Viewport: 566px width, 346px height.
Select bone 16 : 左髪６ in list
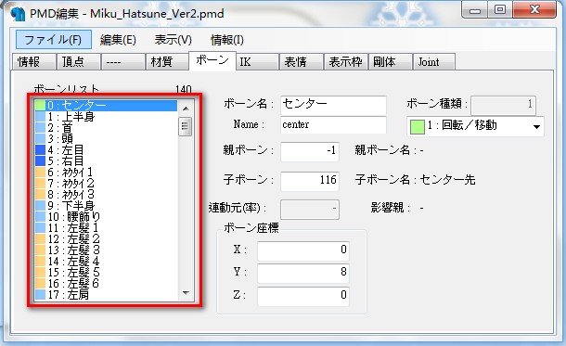(106, 284)
